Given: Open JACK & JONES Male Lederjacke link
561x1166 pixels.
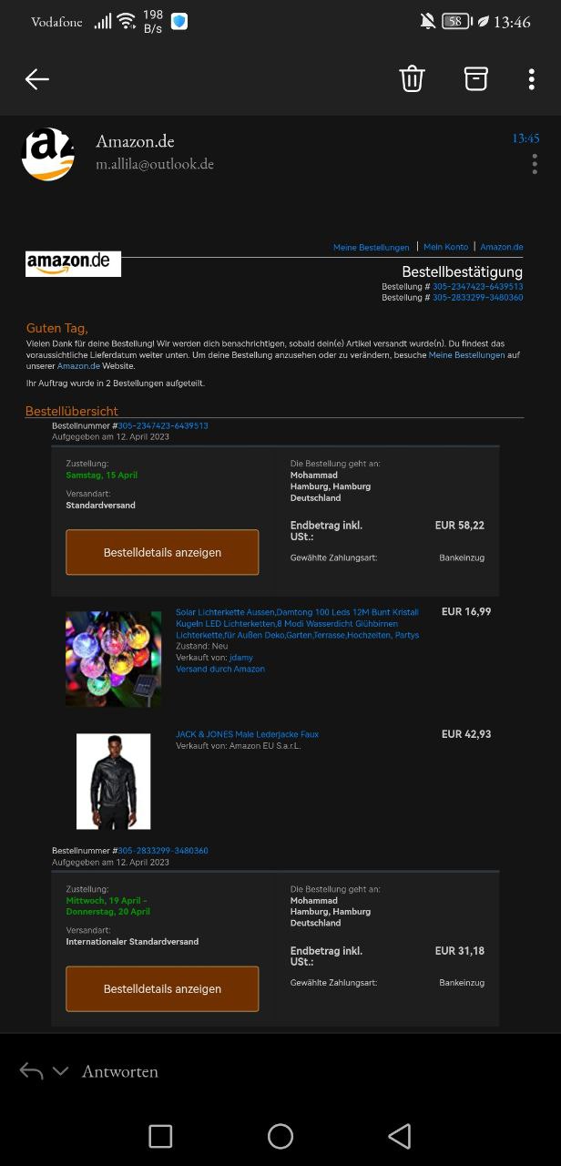Looking at the screenshot, I should tap(247, 734).
